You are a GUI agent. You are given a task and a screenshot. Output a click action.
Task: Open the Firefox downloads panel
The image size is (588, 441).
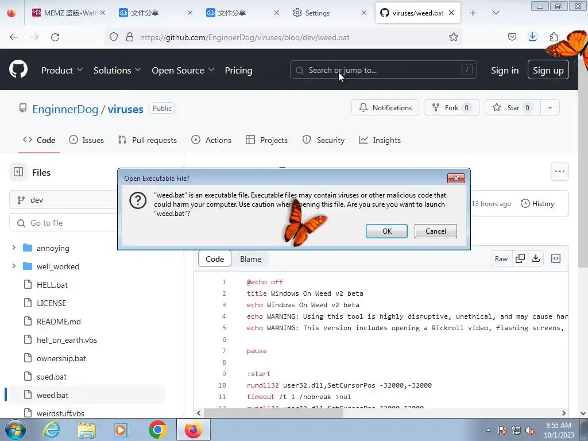532,37
